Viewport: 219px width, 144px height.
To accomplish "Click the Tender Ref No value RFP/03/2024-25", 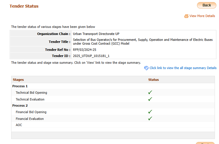I will pyautogui.click(x=84, y=50).
